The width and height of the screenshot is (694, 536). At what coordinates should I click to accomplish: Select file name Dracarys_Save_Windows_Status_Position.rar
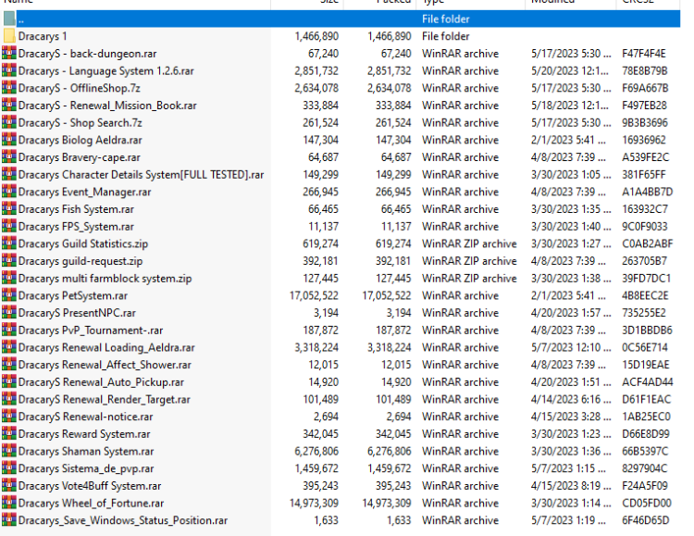click(122, 520)
